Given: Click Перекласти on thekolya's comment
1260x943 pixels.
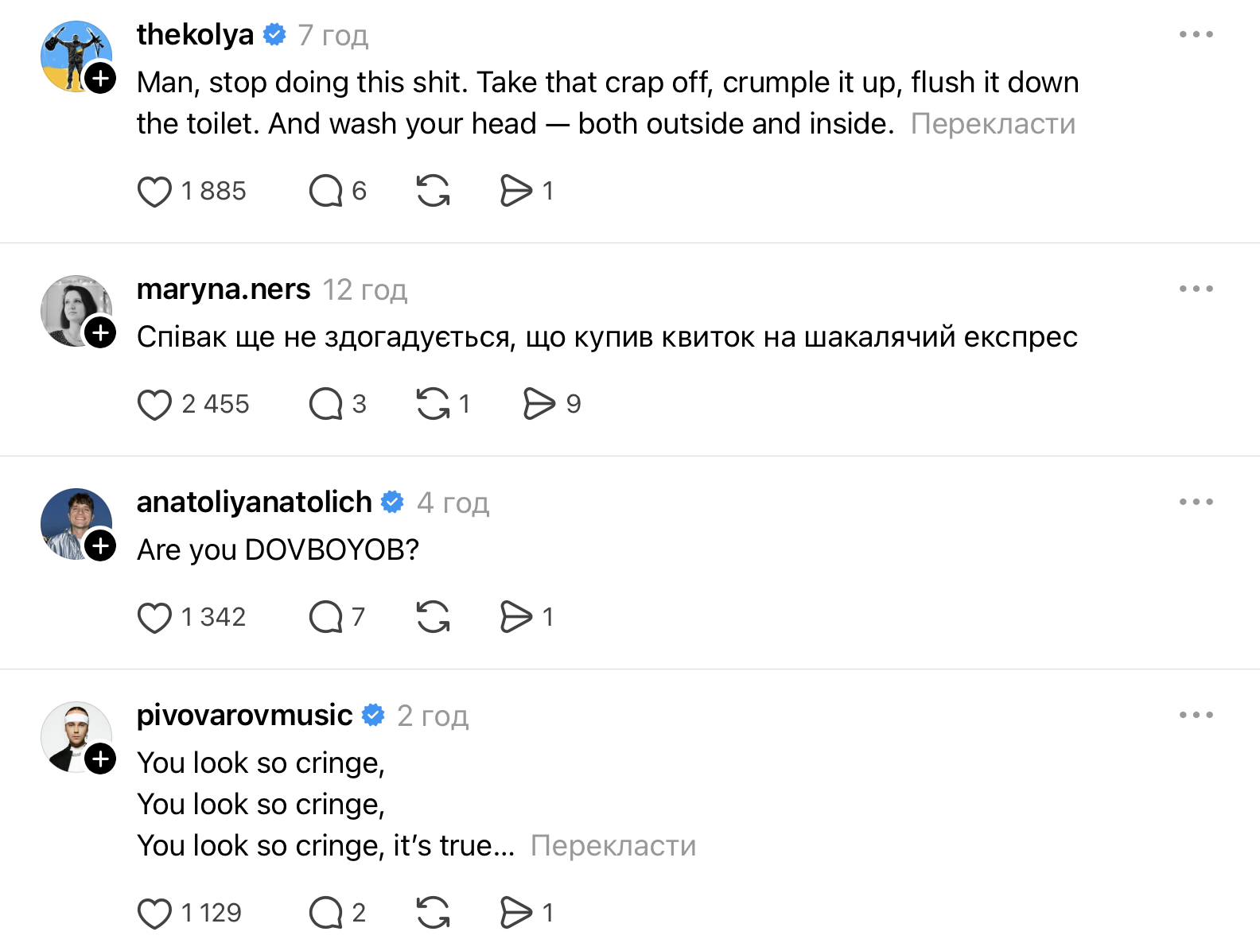Looking at the screenshot, I should [993, 124].
